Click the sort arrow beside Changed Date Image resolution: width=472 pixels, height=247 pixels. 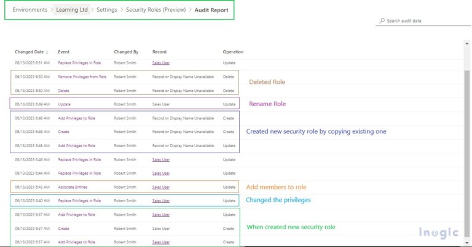pyautogui.click(x=48, y=52)
